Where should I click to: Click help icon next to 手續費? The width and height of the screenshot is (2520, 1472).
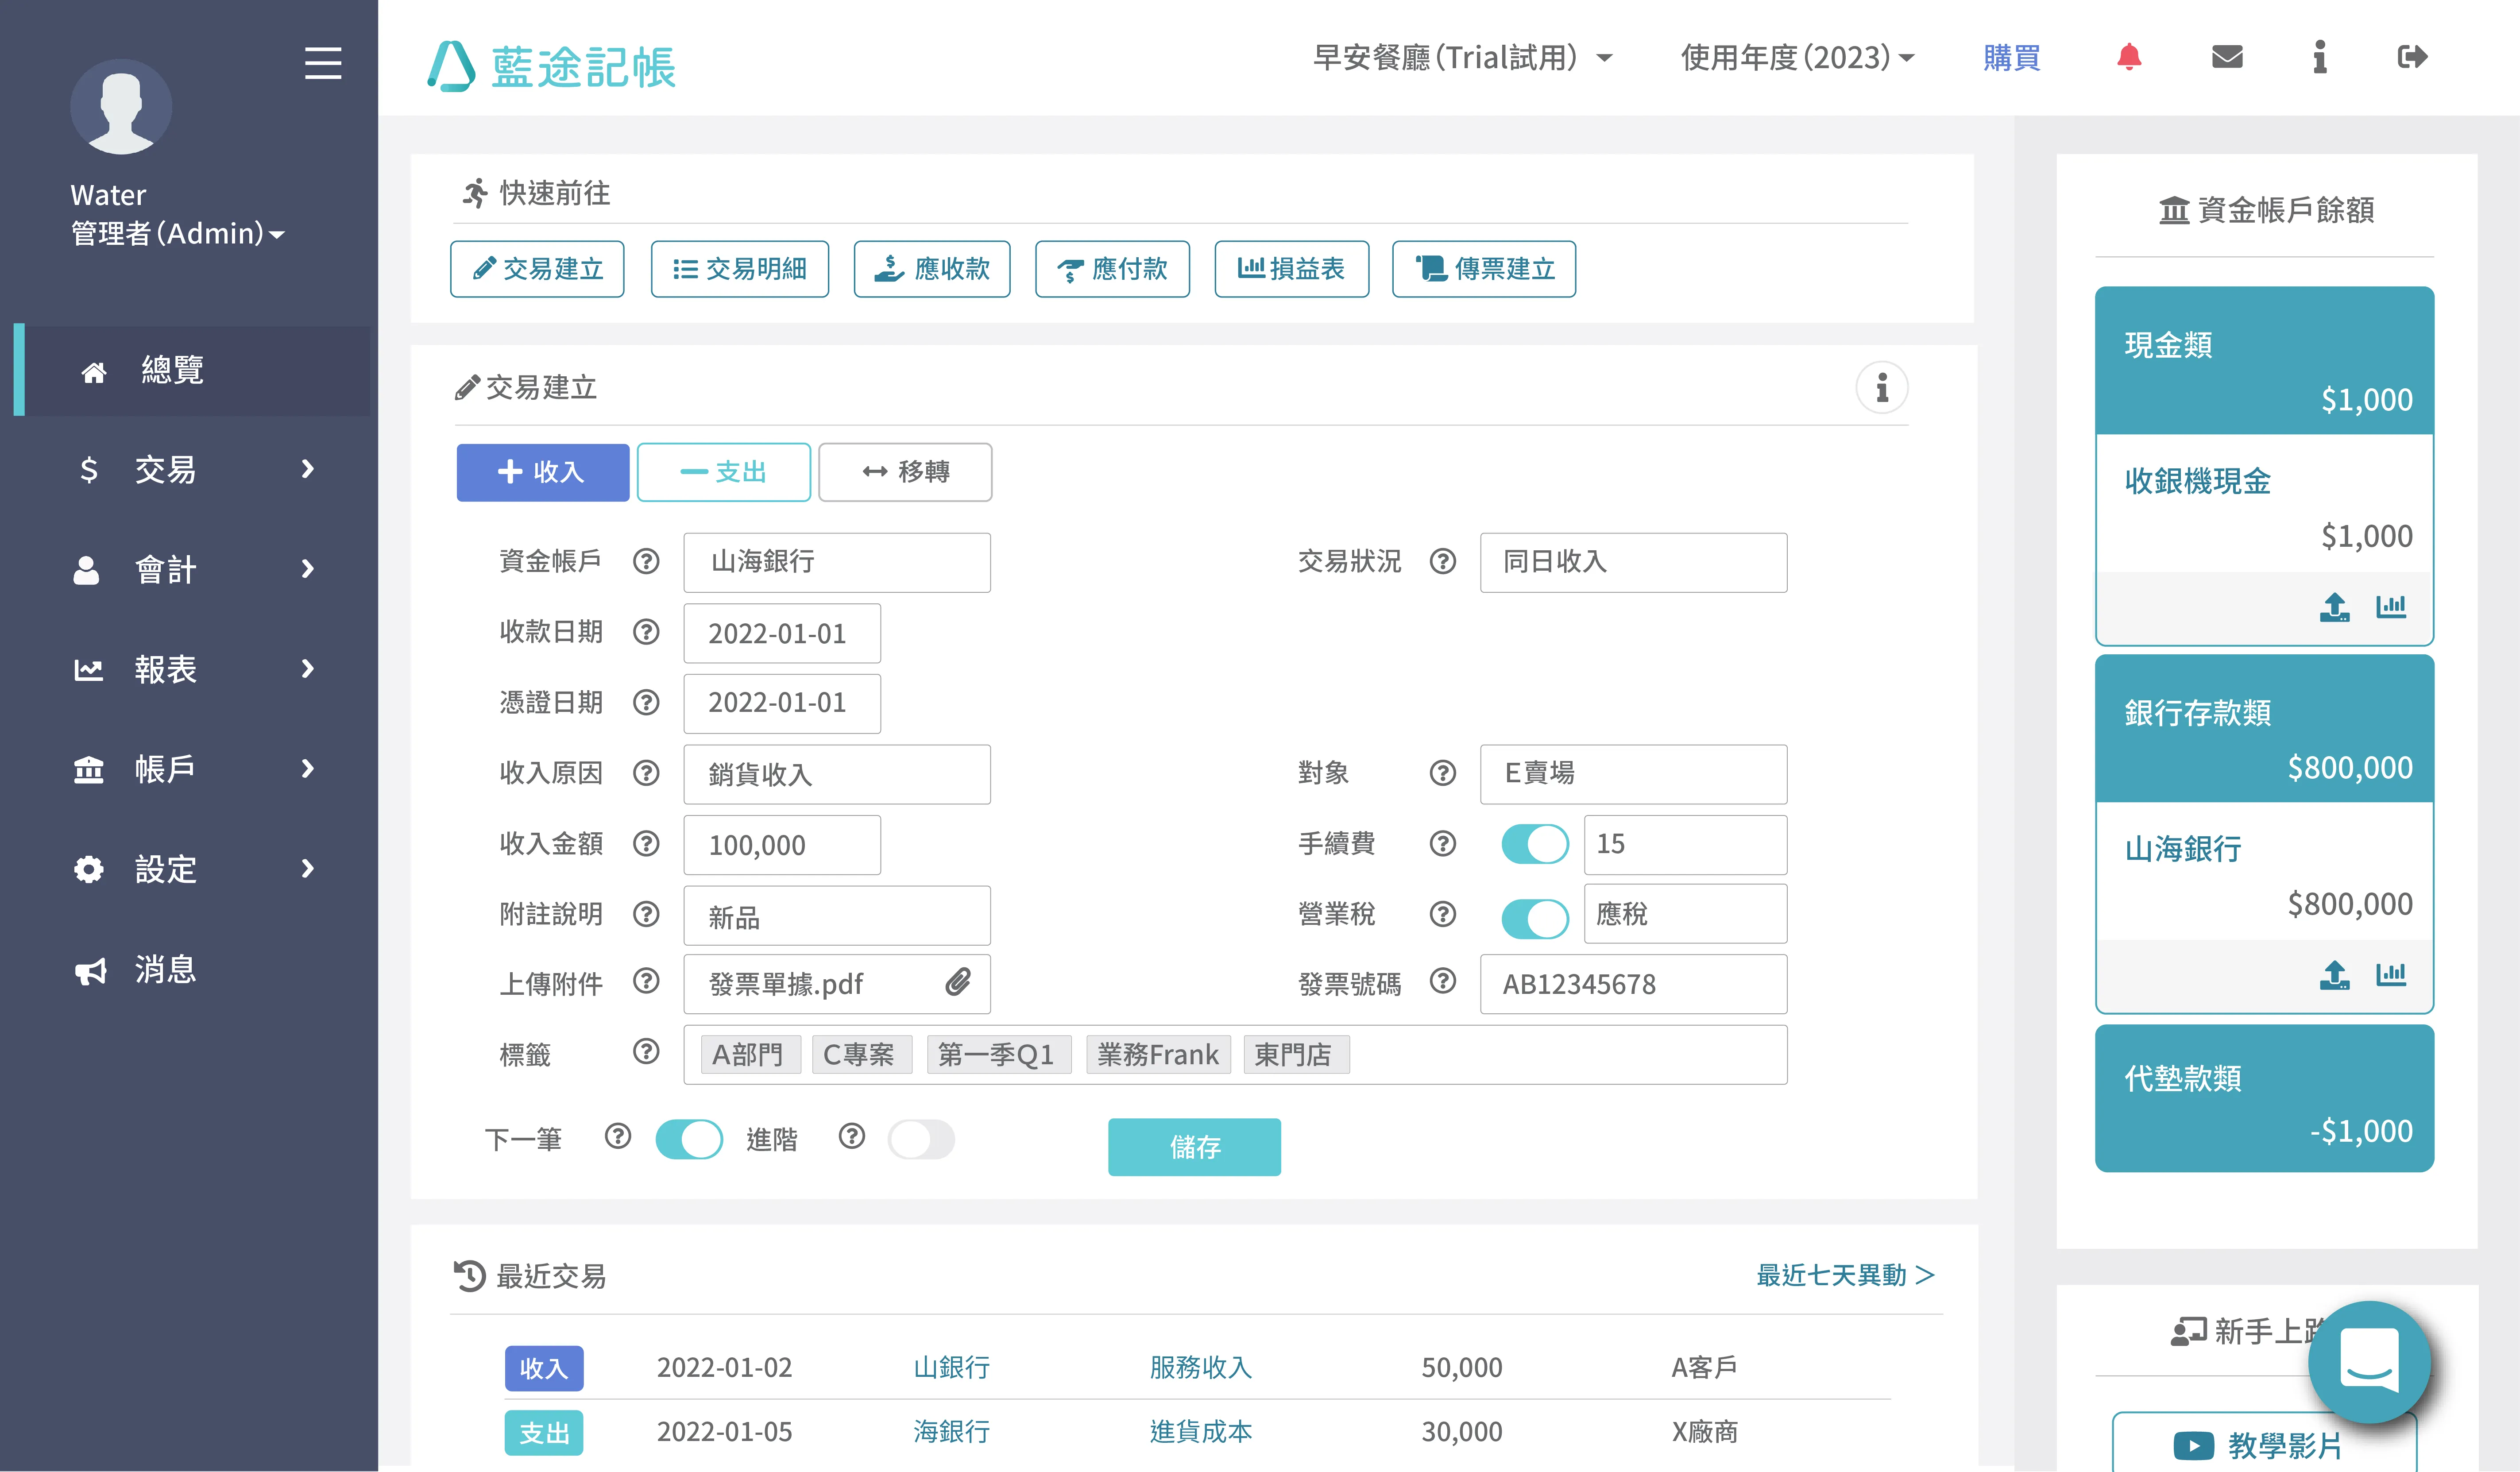(1442, 844)
